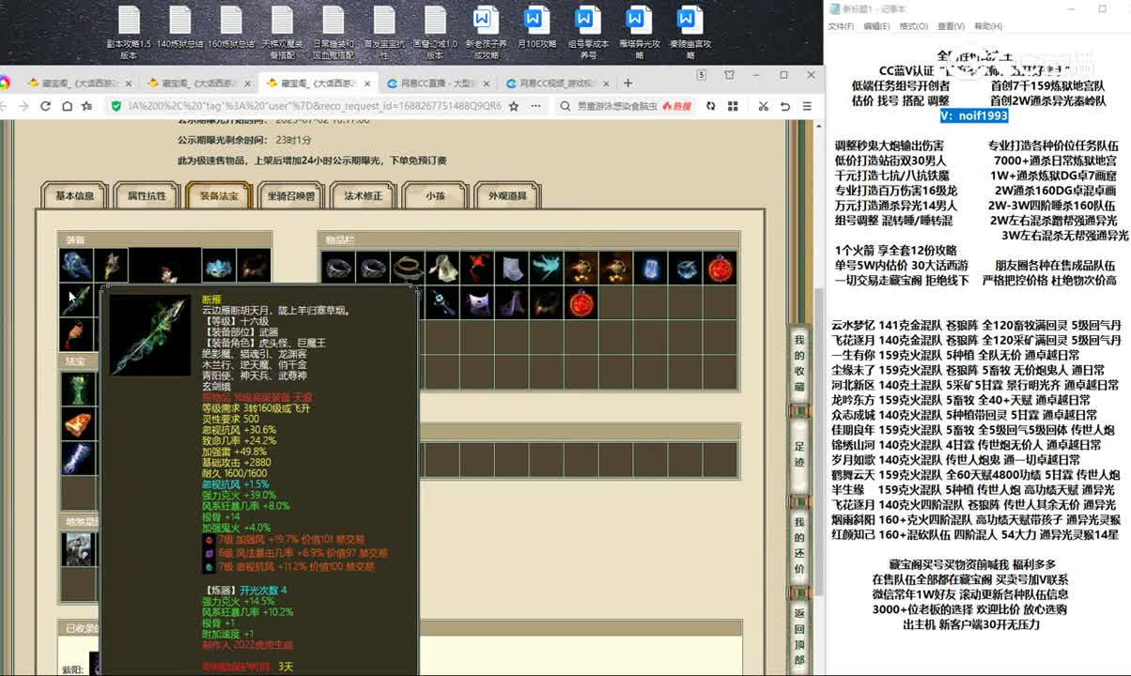Open the browser hamburger menu
1131x676 pixels.
[807, 106]
